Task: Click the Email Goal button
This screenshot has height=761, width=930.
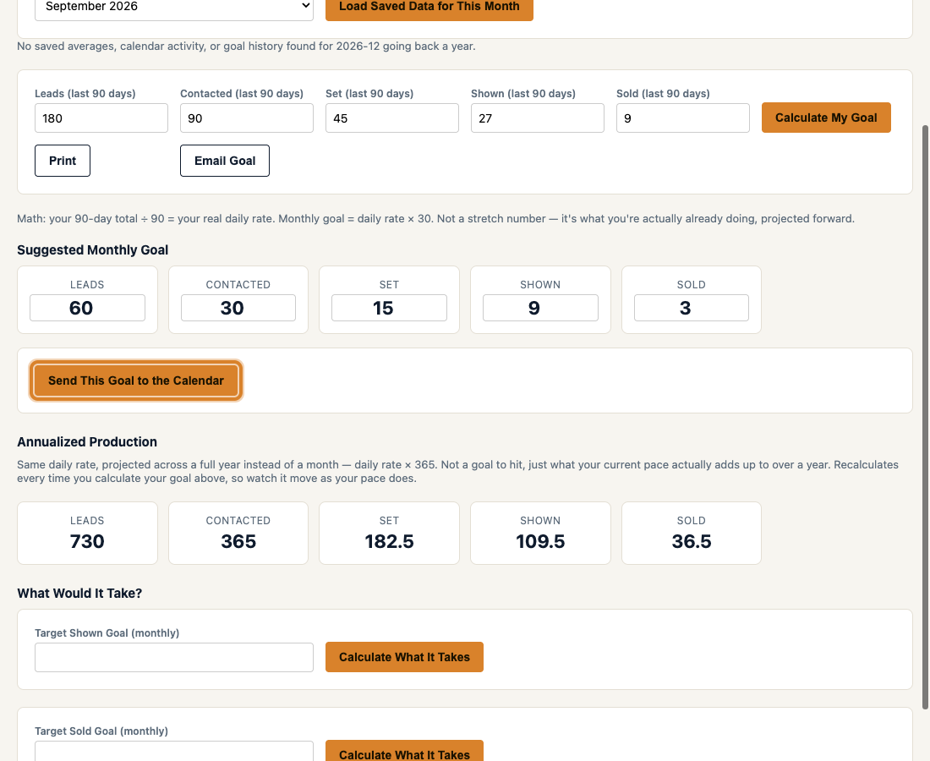Action: click(x=225, y=161)
